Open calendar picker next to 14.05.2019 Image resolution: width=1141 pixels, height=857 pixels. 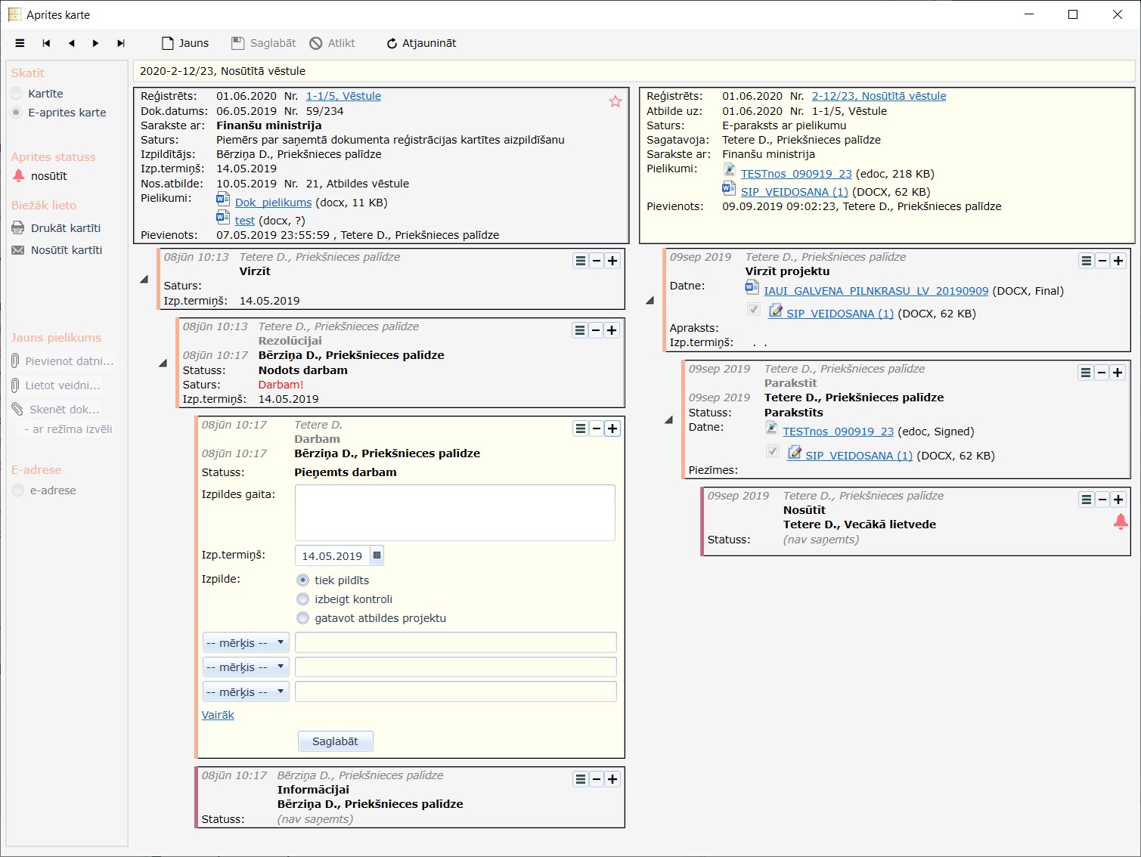[x=377, y=555]
